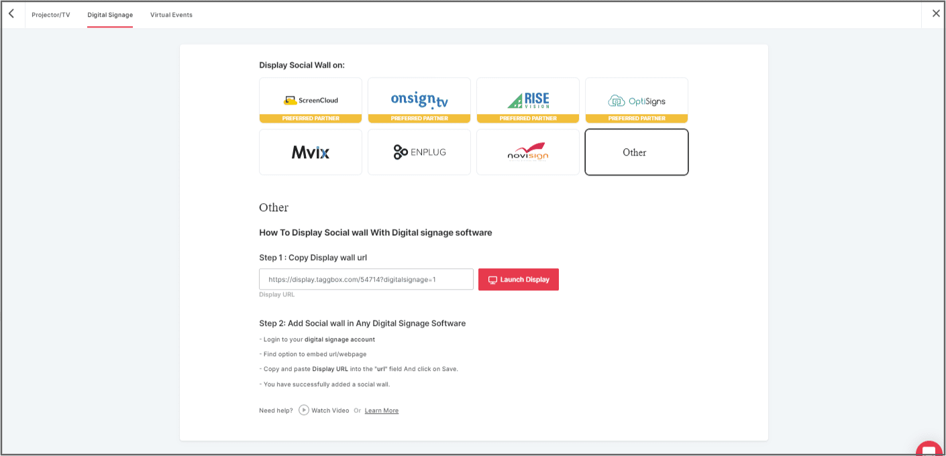Open the Virtual Events tab
Screen dimensions: 946x456
coord(171,15)
